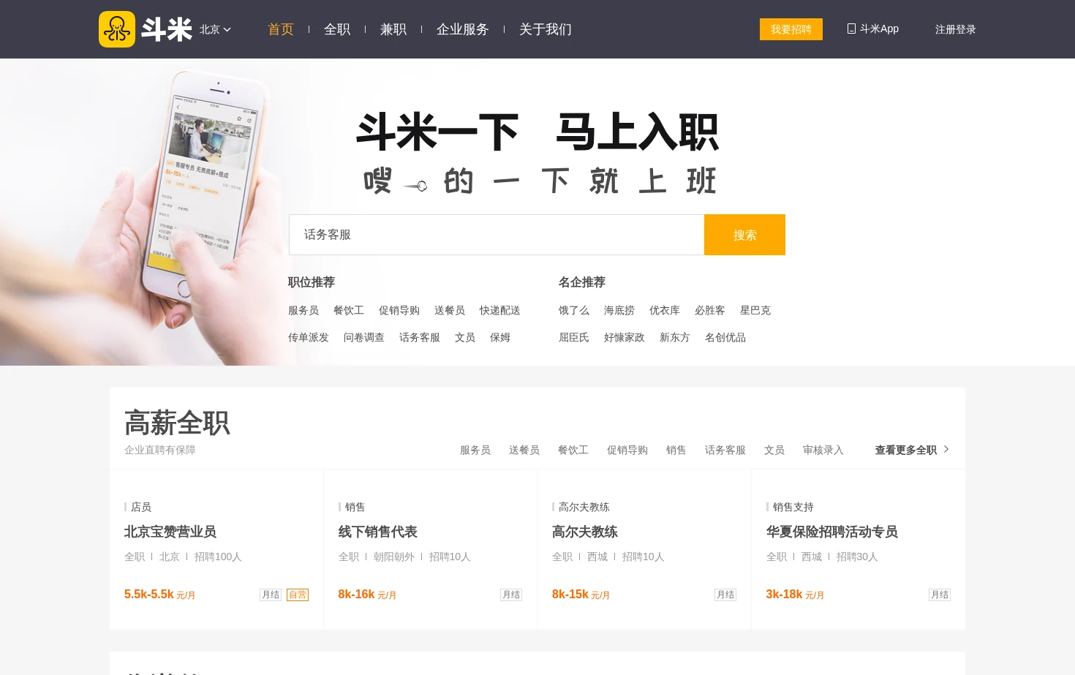
Task: Open 名创优品 under 名企推荐
Action: [725, 337]
